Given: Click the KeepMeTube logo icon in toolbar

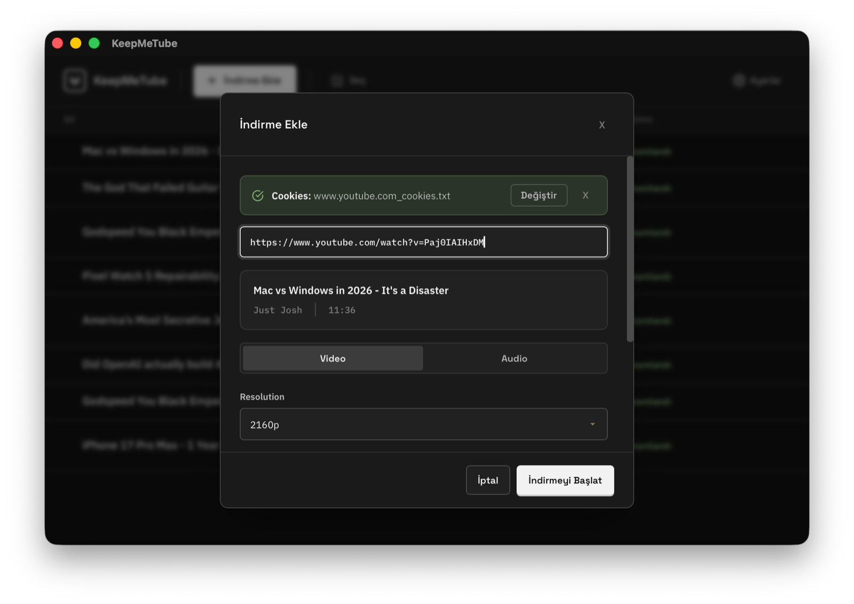Looking at the screenshot, I should [x=75, y=81].
